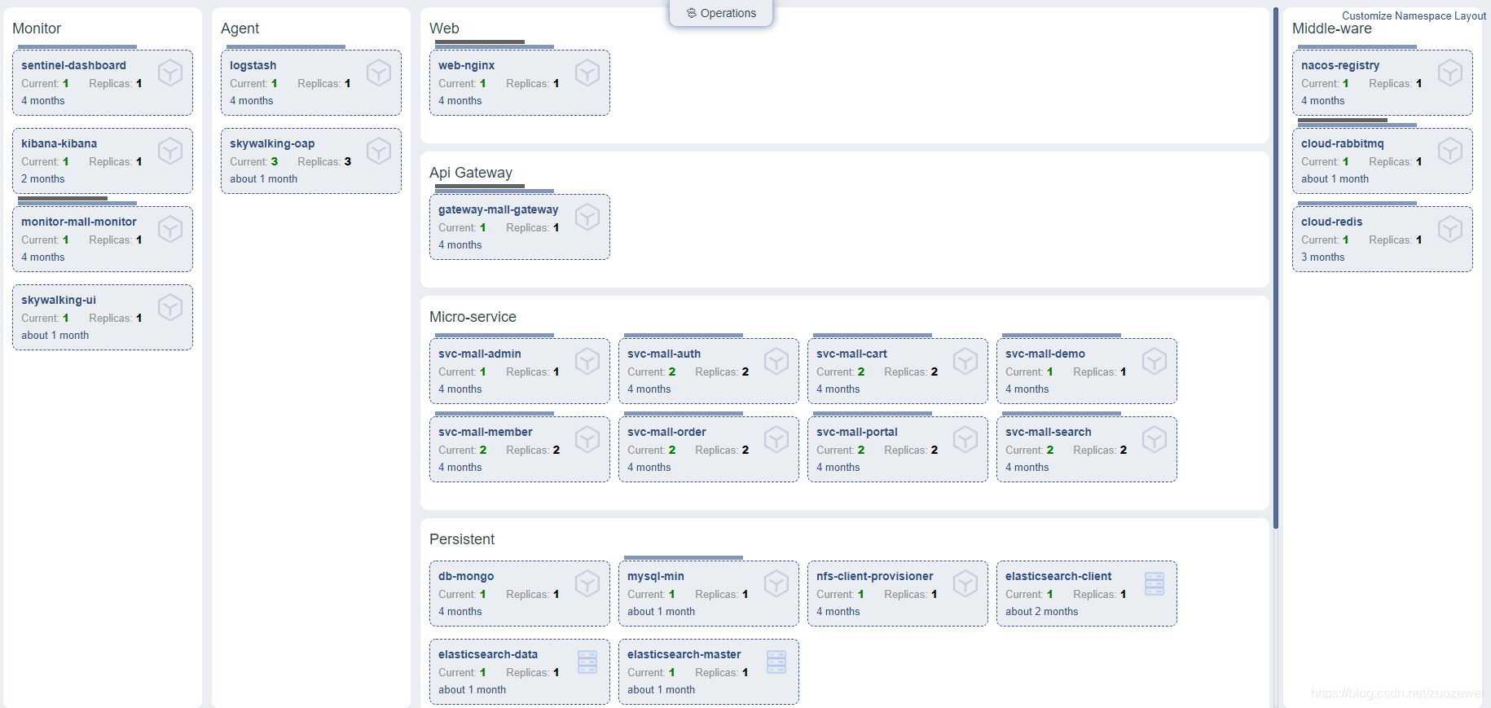This screenshot has height=708, width=1491.
Task: Click the web-nginx deployment cube icon
Action: [587, 73]
